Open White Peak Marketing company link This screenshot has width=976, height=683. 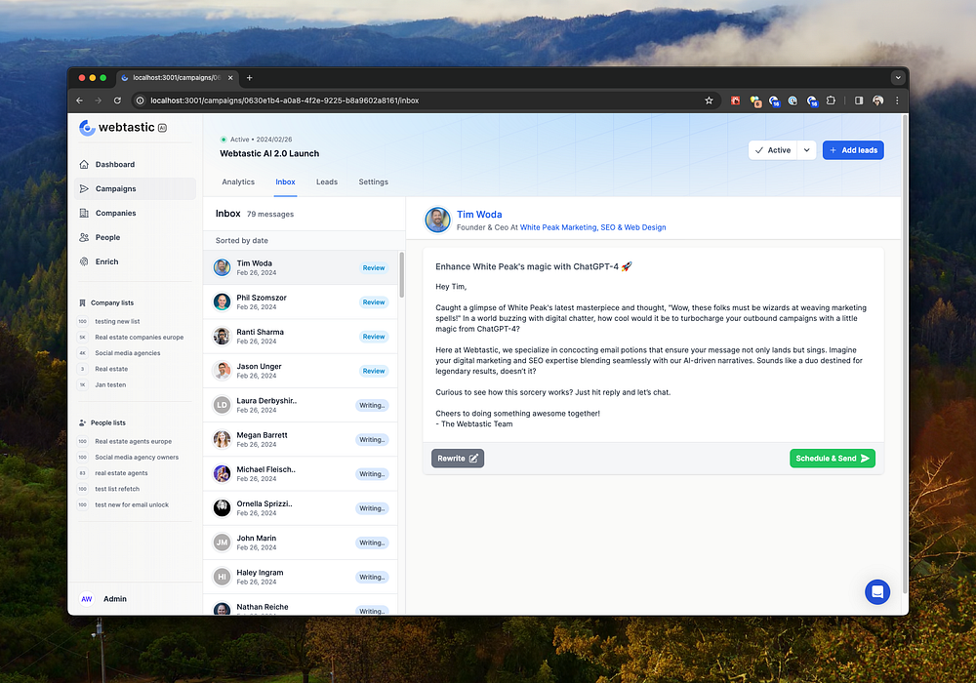click(x=592, y=227)
